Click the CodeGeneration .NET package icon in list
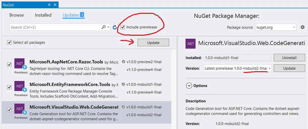Image resolution: width=308 pixels, height=129 pixels. pos(20,109)
